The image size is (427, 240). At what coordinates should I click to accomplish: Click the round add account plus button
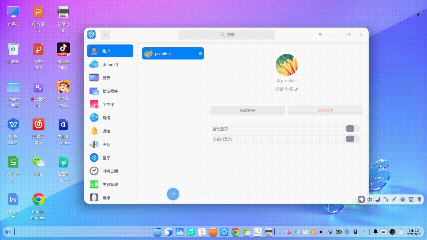pos(173,194)
